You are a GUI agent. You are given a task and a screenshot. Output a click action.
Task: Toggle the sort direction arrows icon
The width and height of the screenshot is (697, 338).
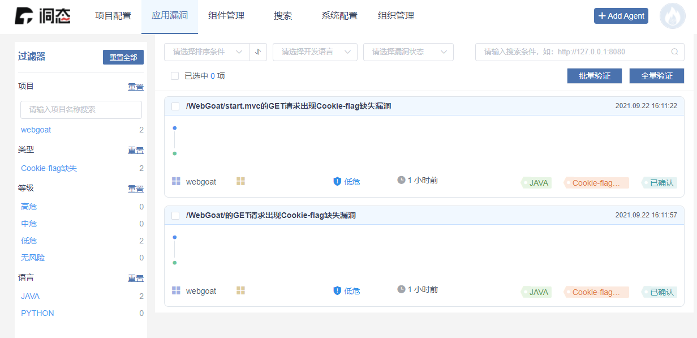coord(258,52)
